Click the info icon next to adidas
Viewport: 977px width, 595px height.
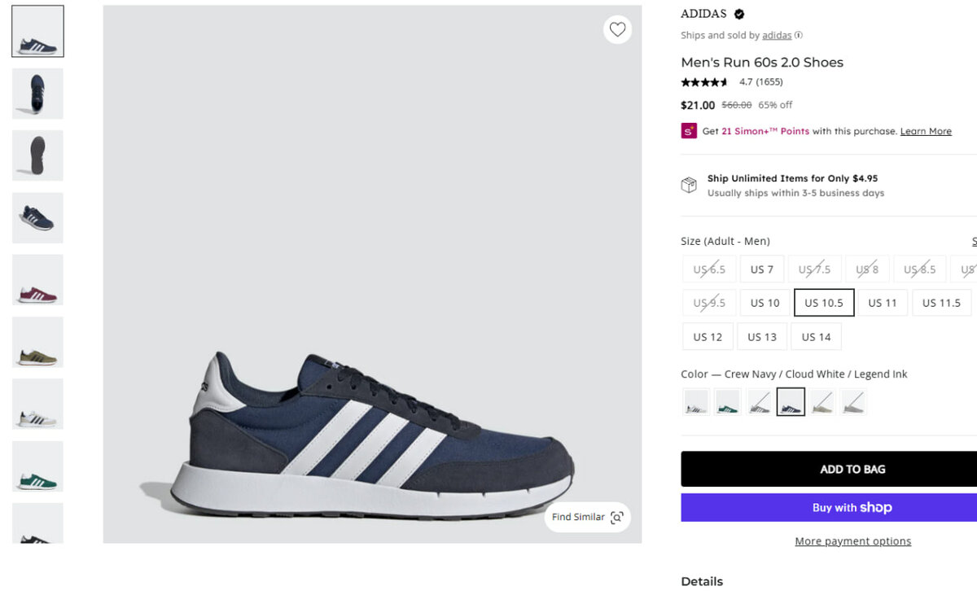pos(799,35)
